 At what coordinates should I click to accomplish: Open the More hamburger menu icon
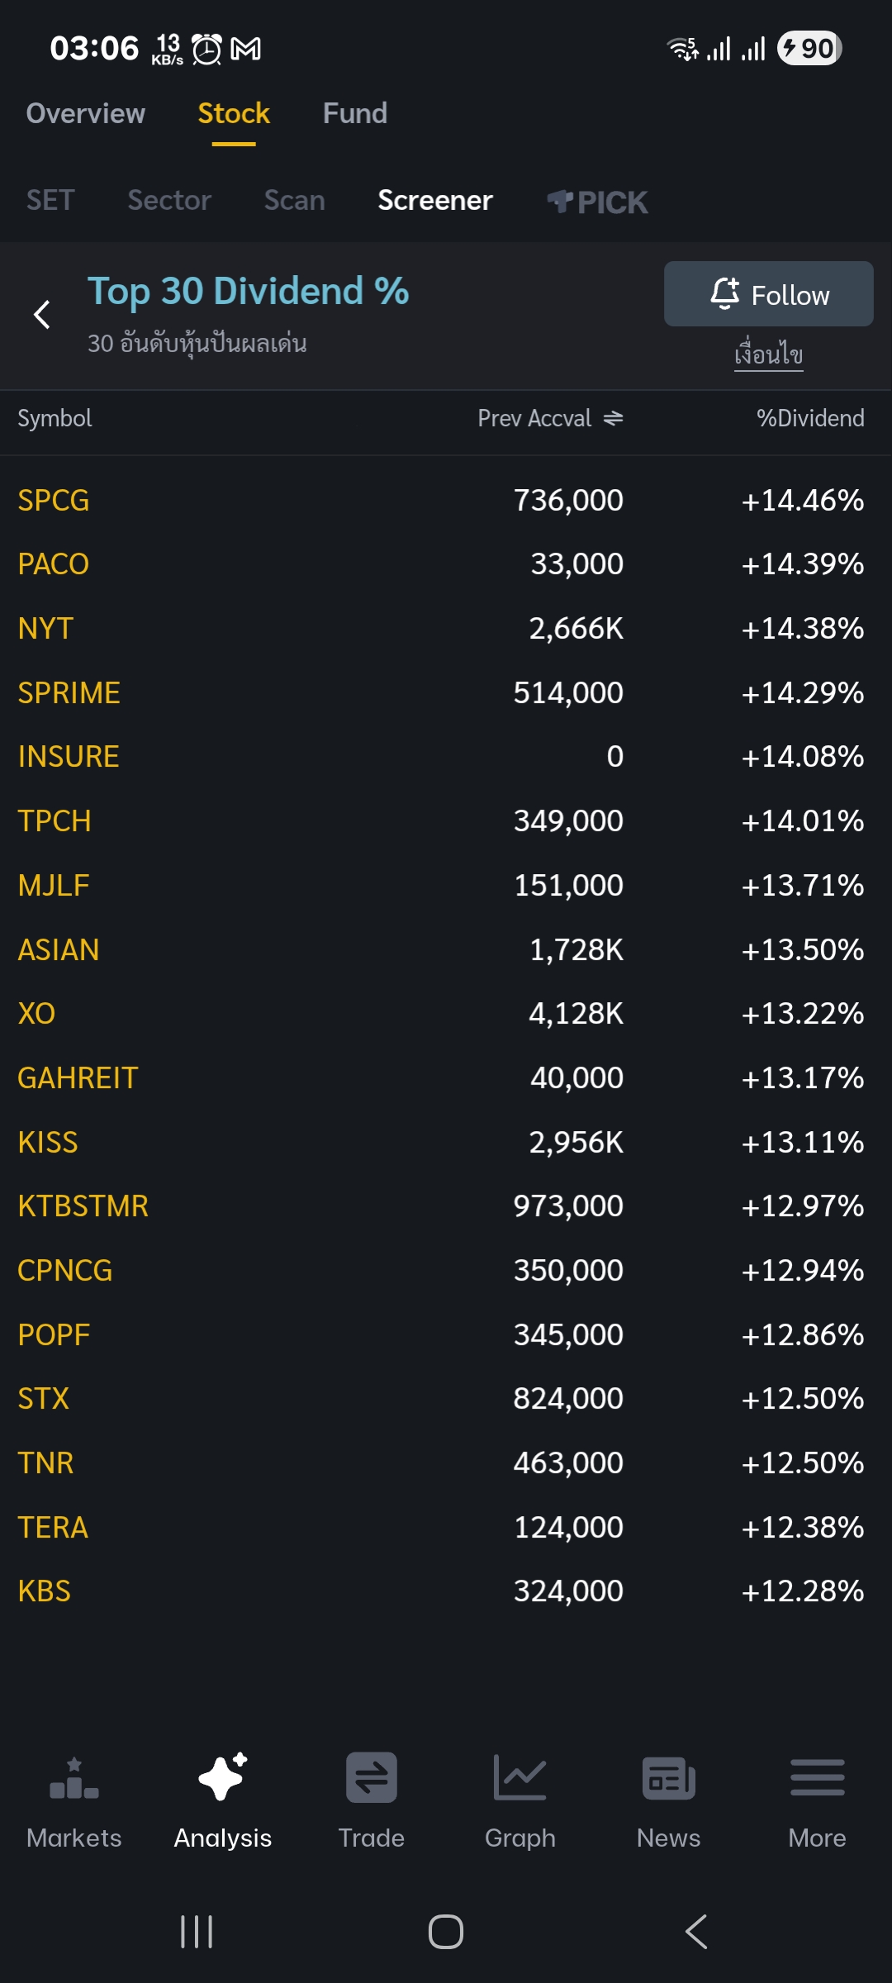click(x=818, y=1777)
